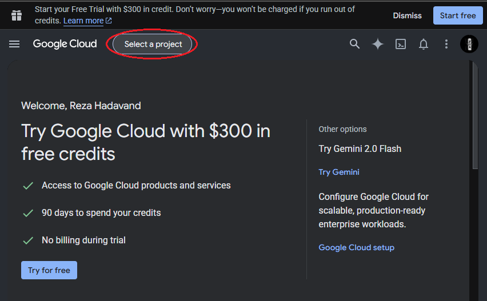This screenshot has height=301, width=487.
Task: Click the Try for free button
Action: tap(49, 270)
